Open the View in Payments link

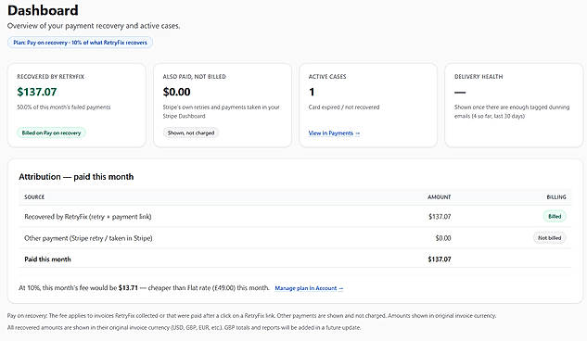coord(334,133)
